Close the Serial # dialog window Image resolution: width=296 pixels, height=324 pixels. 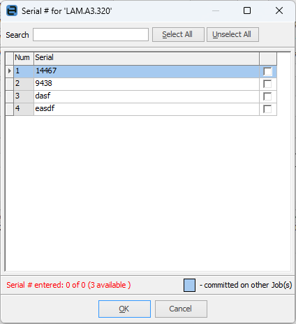(279, 10)
